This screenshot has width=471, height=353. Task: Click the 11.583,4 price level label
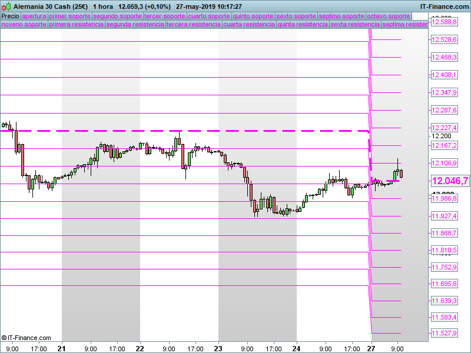445,317
